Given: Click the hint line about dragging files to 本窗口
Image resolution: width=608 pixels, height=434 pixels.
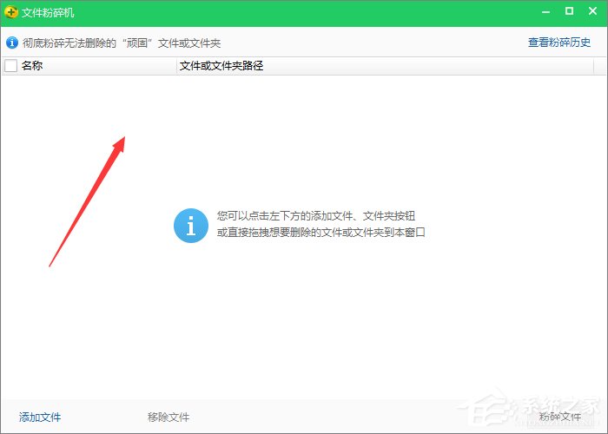Looking at the screenshot, I should [321, 233].
